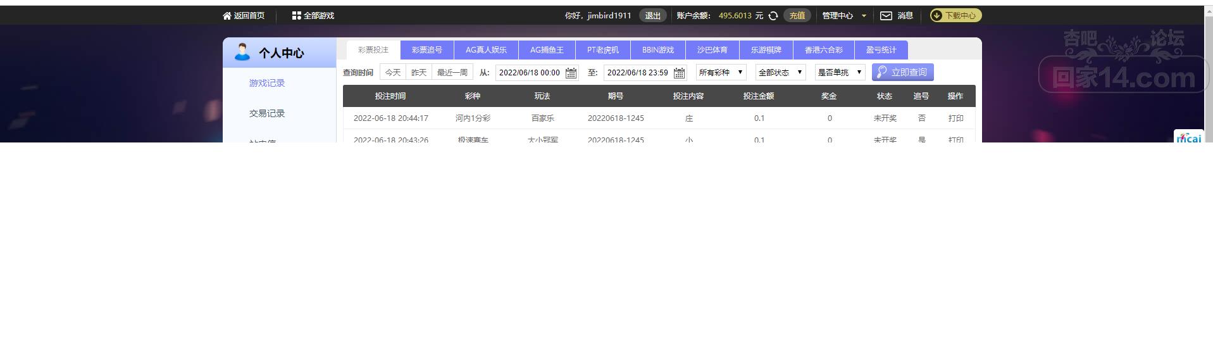
Task: Click 打印 for the 河内1分彩 row
Action: [955, 118]
